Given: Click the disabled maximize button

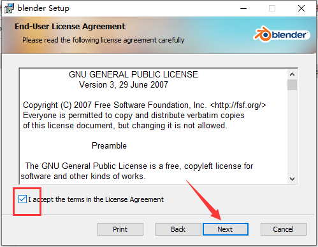Looking at the screenshot, I should [x=272, y=8].
